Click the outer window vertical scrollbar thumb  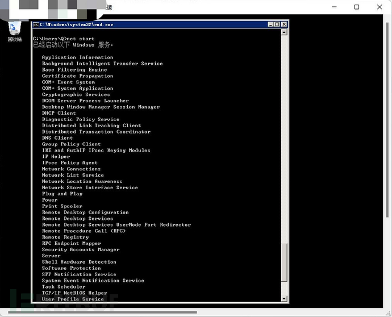tap(387, 120)
